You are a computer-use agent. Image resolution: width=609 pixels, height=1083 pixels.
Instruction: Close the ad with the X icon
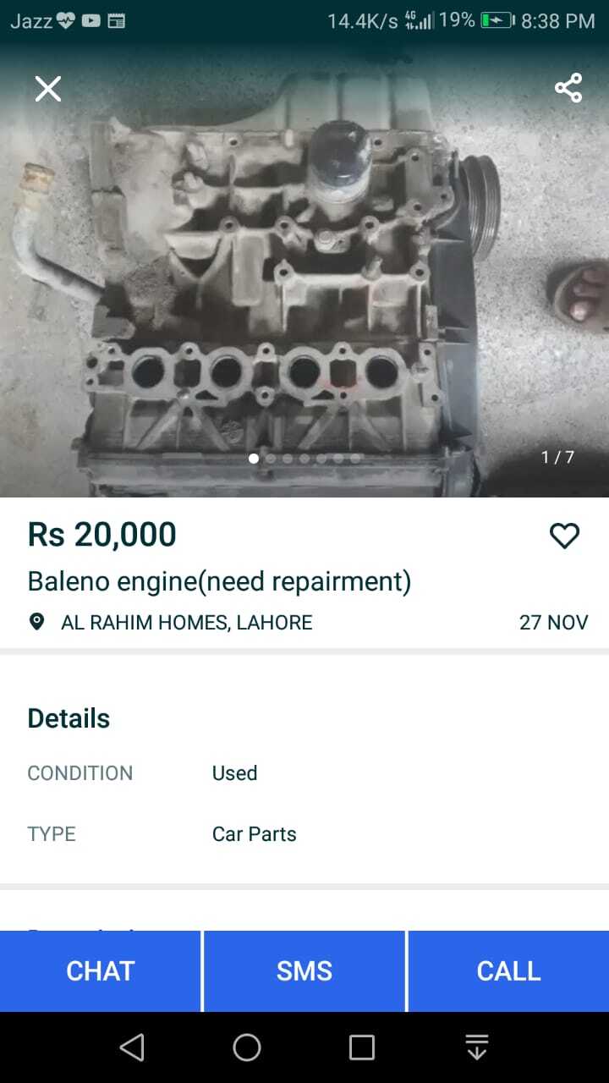(x=48, y=89)
